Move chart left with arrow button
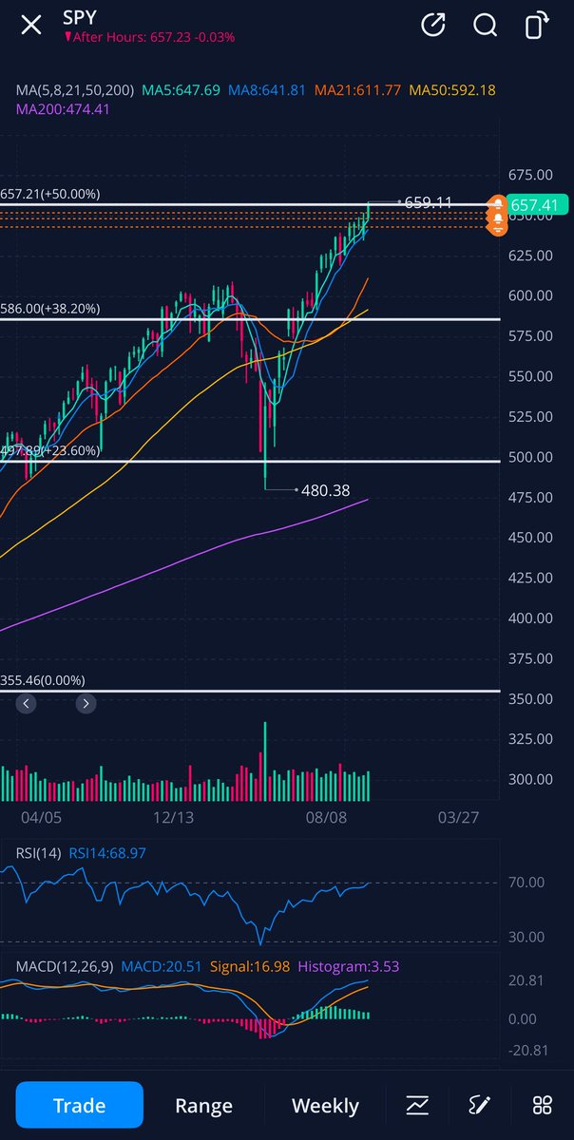 click(27, 704)
